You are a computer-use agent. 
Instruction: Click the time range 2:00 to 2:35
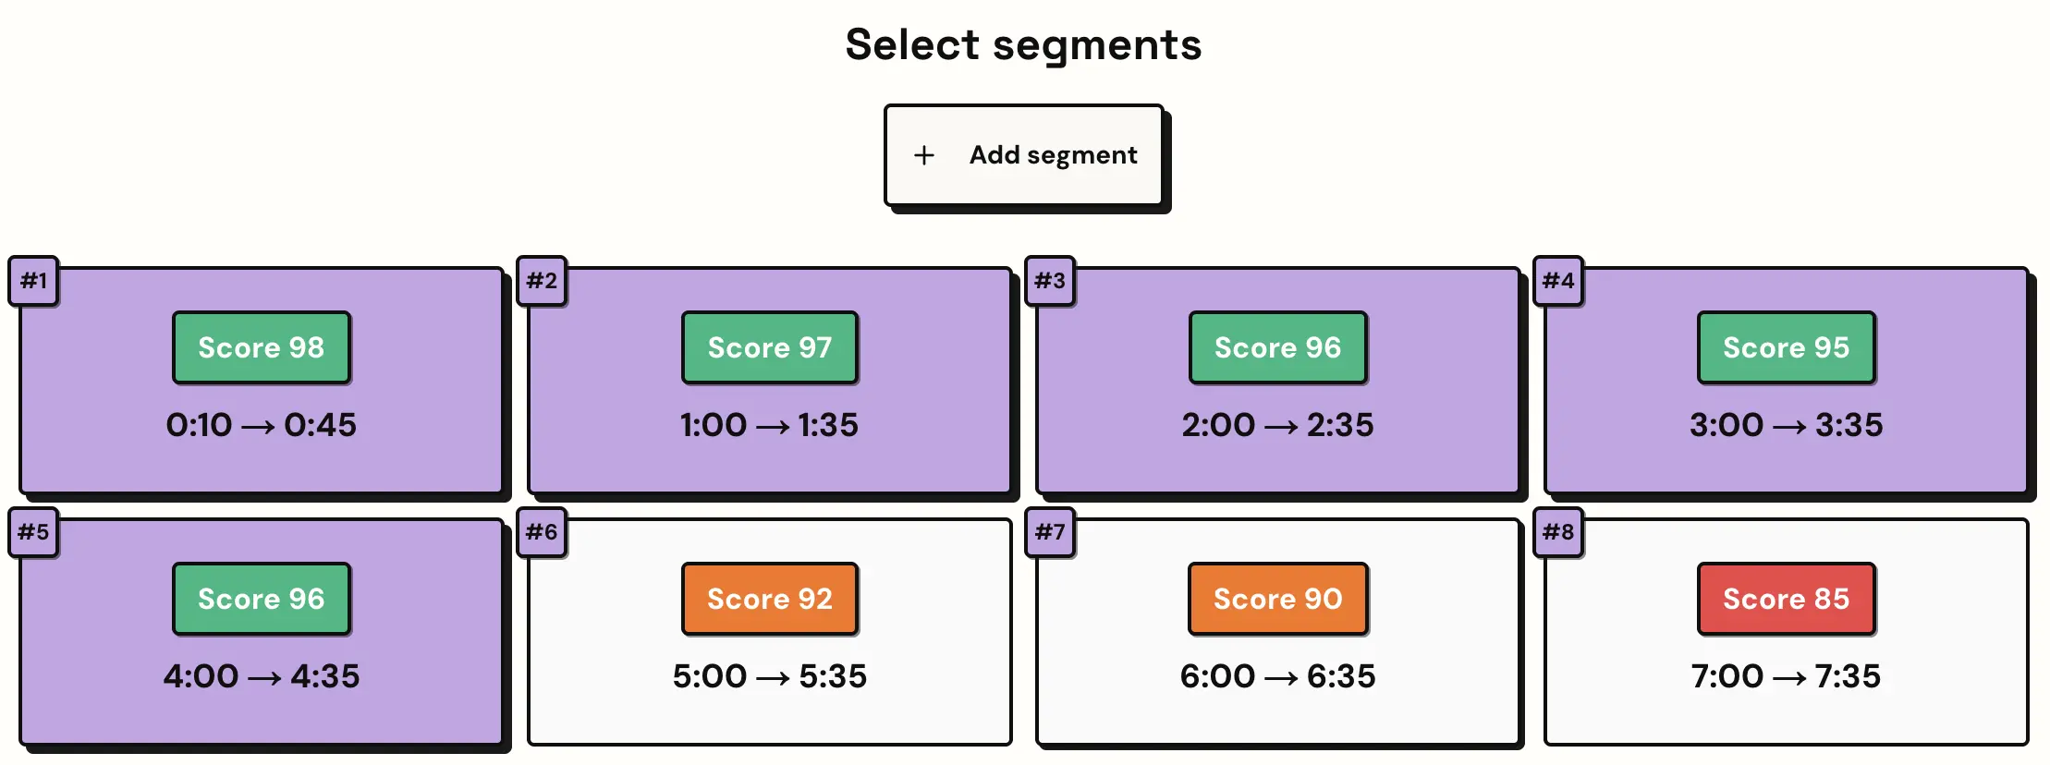[1278, 425]
